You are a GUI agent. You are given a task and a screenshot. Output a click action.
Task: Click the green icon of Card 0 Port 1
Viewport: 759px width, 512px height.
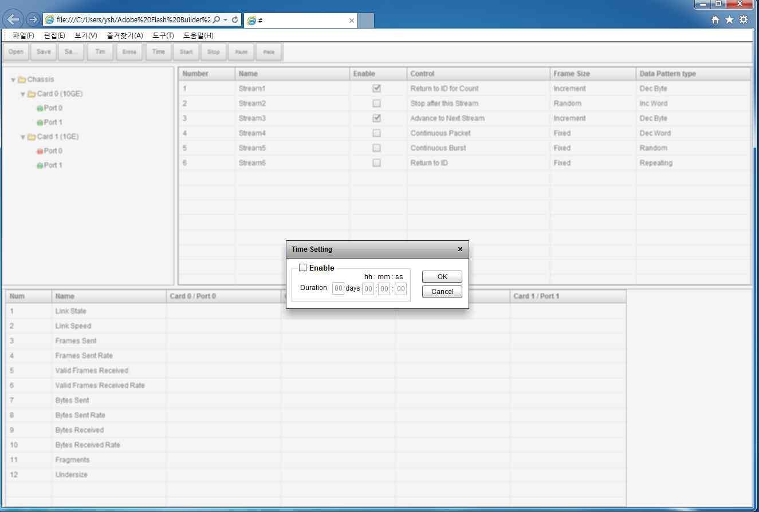40,122
